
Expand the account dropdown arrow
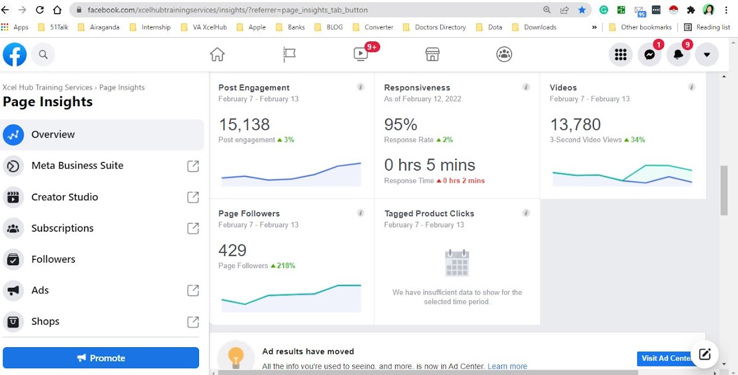[x=706, y=54]
